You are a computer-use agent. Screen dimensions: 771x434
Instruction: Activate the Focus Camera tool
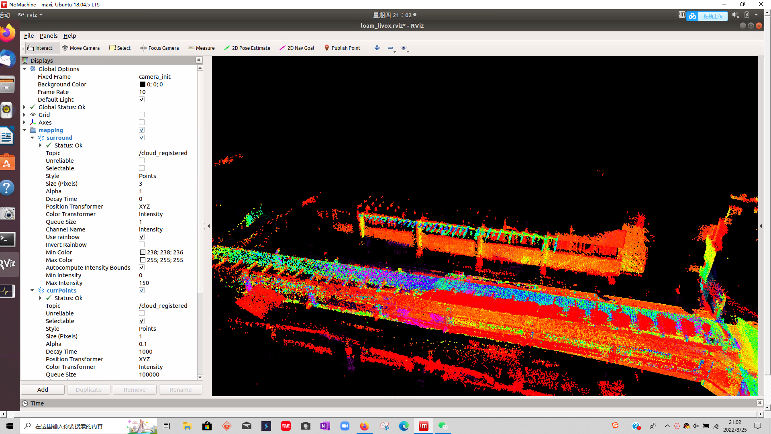(159, 48)
